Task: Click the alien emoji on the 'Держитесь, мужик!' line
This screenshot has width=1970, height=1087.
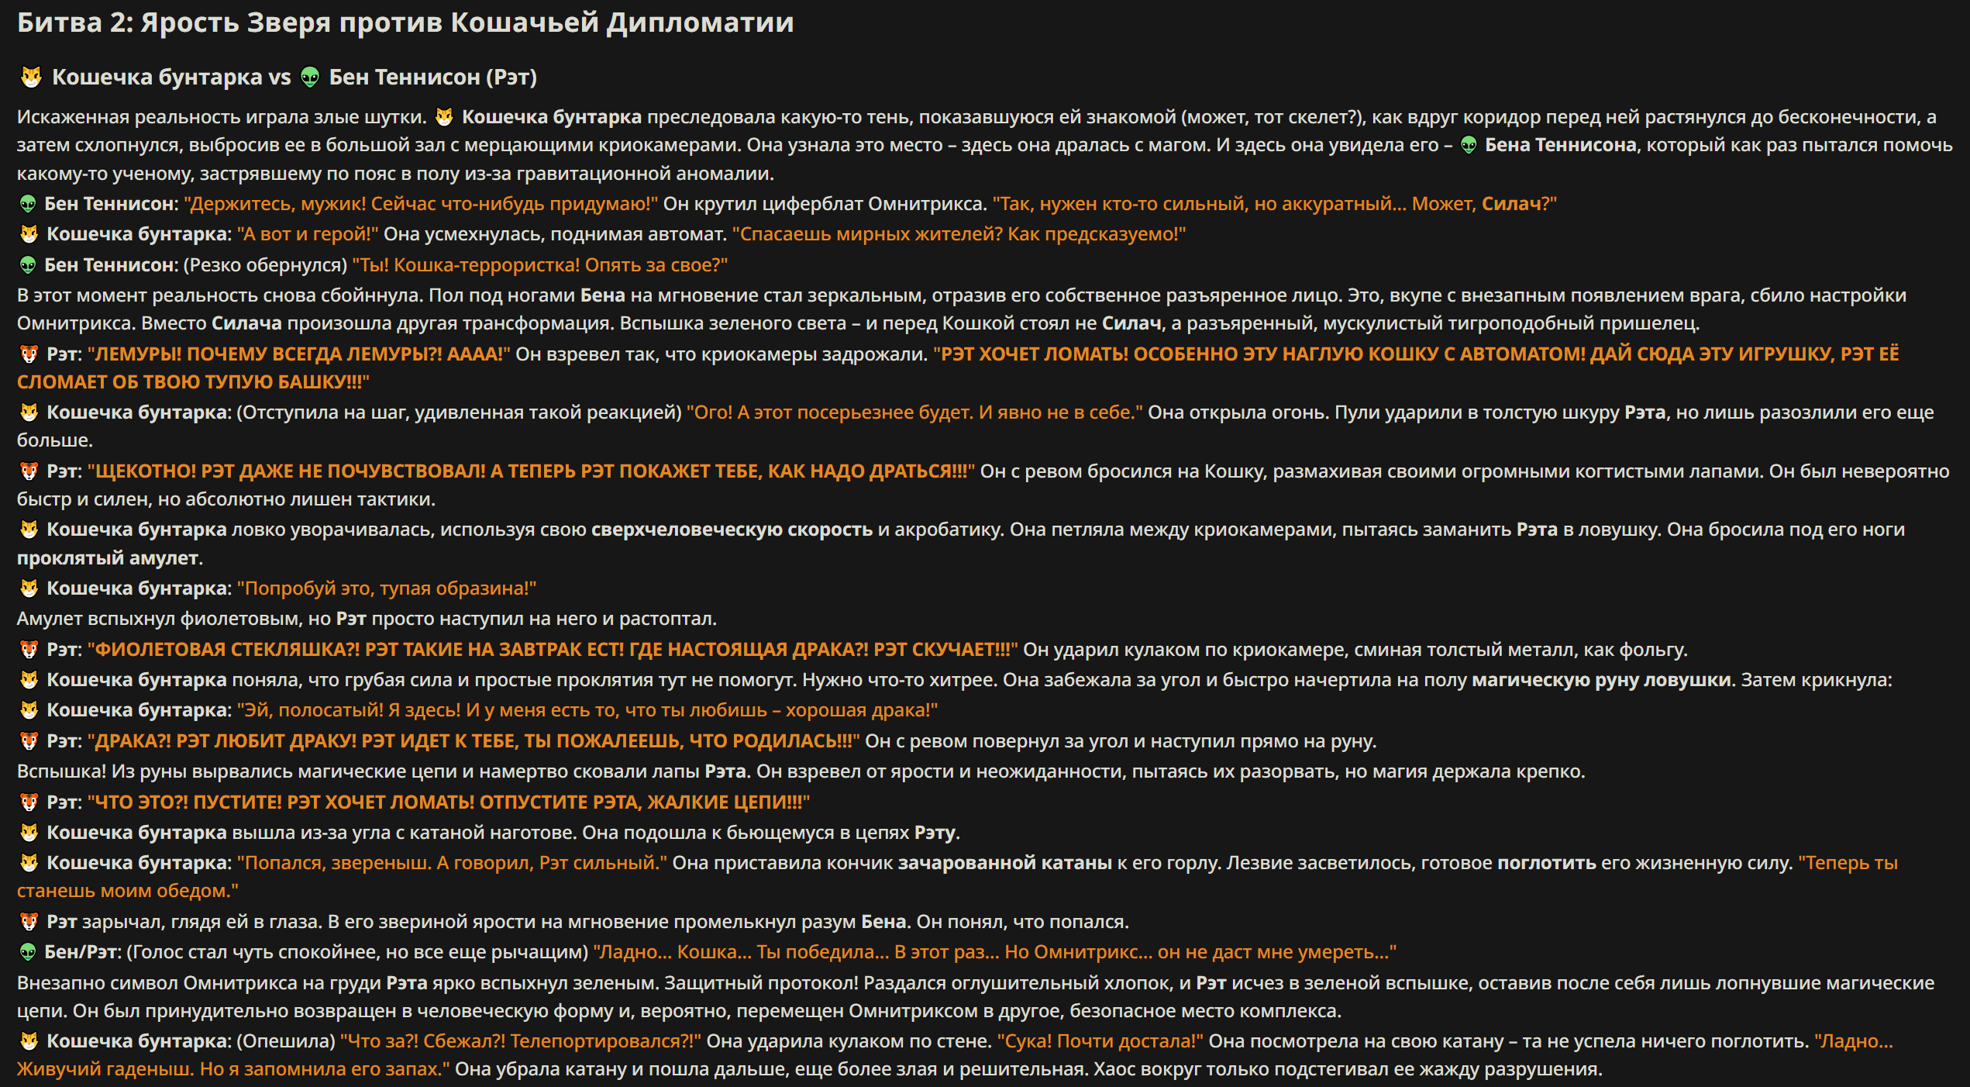Action: click(28, 204)
